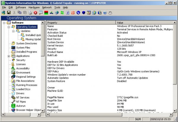Click the Copy icon in the toolbar
The height and width of the screenshot is (122, 178).
click(x=19, y=13)
